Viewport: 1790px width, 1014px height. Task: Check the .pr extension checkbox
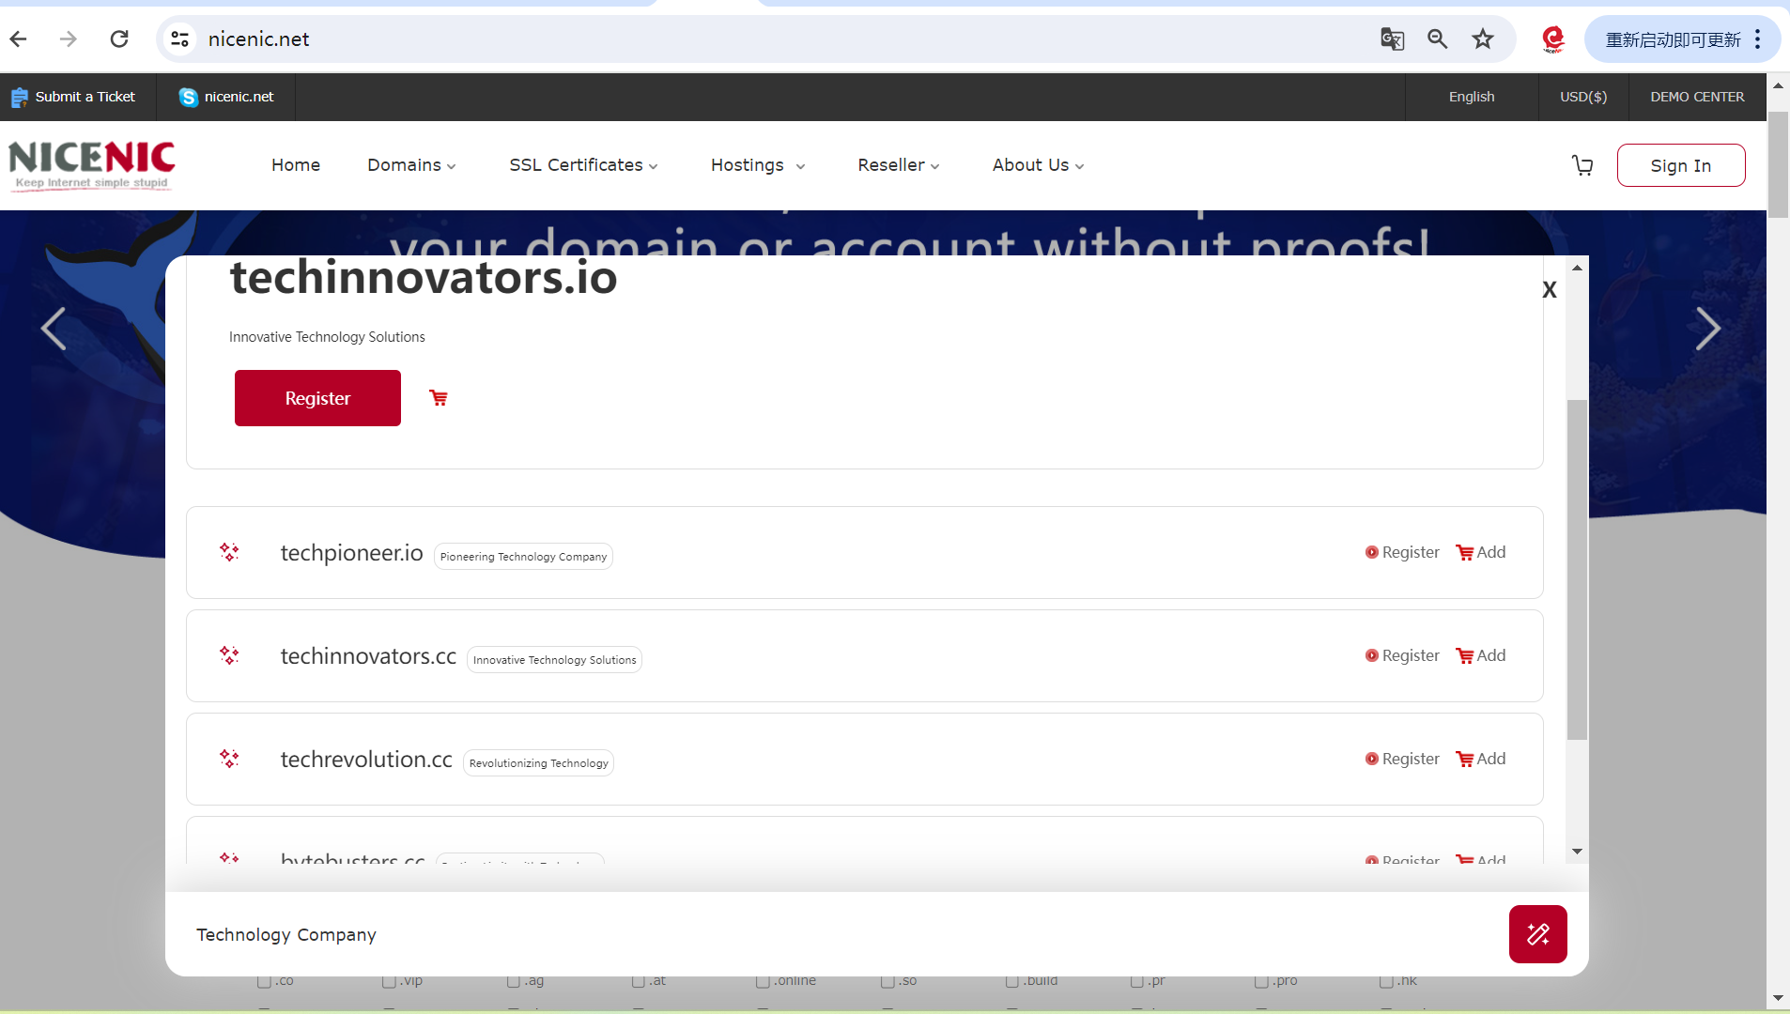point(1137,981)
